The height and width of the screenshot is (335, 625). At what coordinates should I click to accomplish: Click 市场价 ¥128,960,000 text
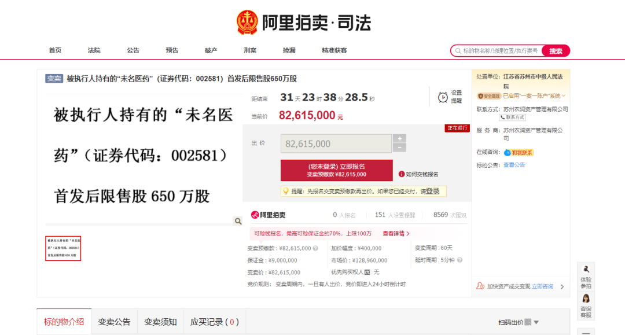[x=359, y=260]
